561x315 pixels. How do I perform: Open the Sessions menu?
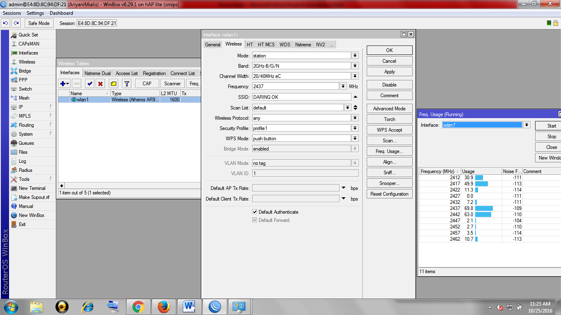pyautogui.click(x=11, y=13)
